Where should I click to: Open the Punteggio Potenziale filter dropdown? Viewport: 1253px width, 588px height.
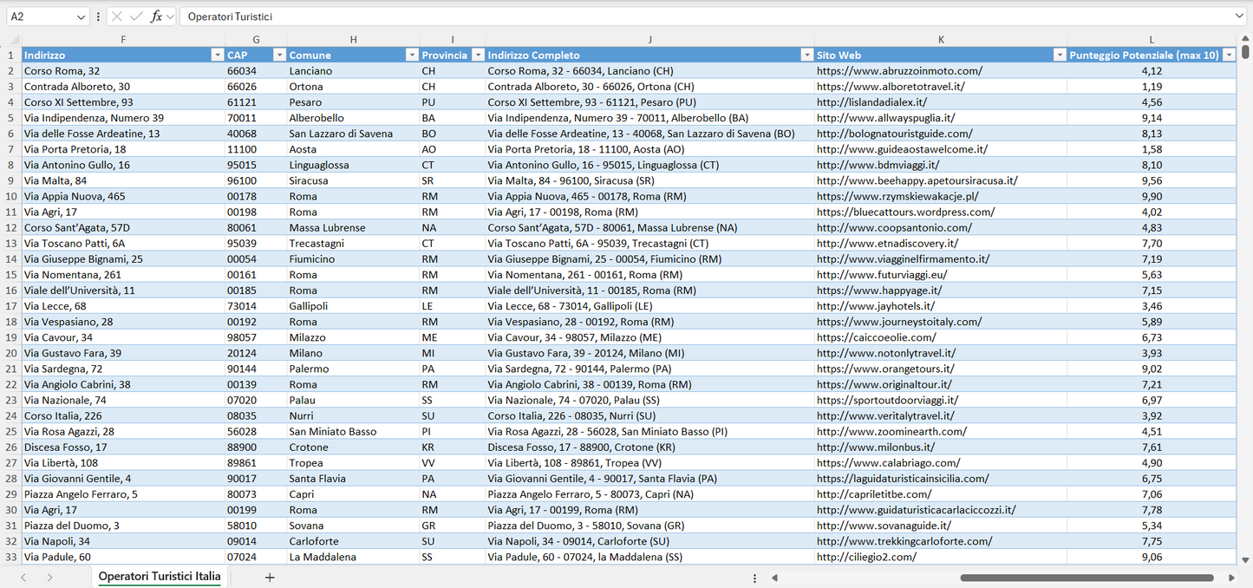tap(1230, 54)
